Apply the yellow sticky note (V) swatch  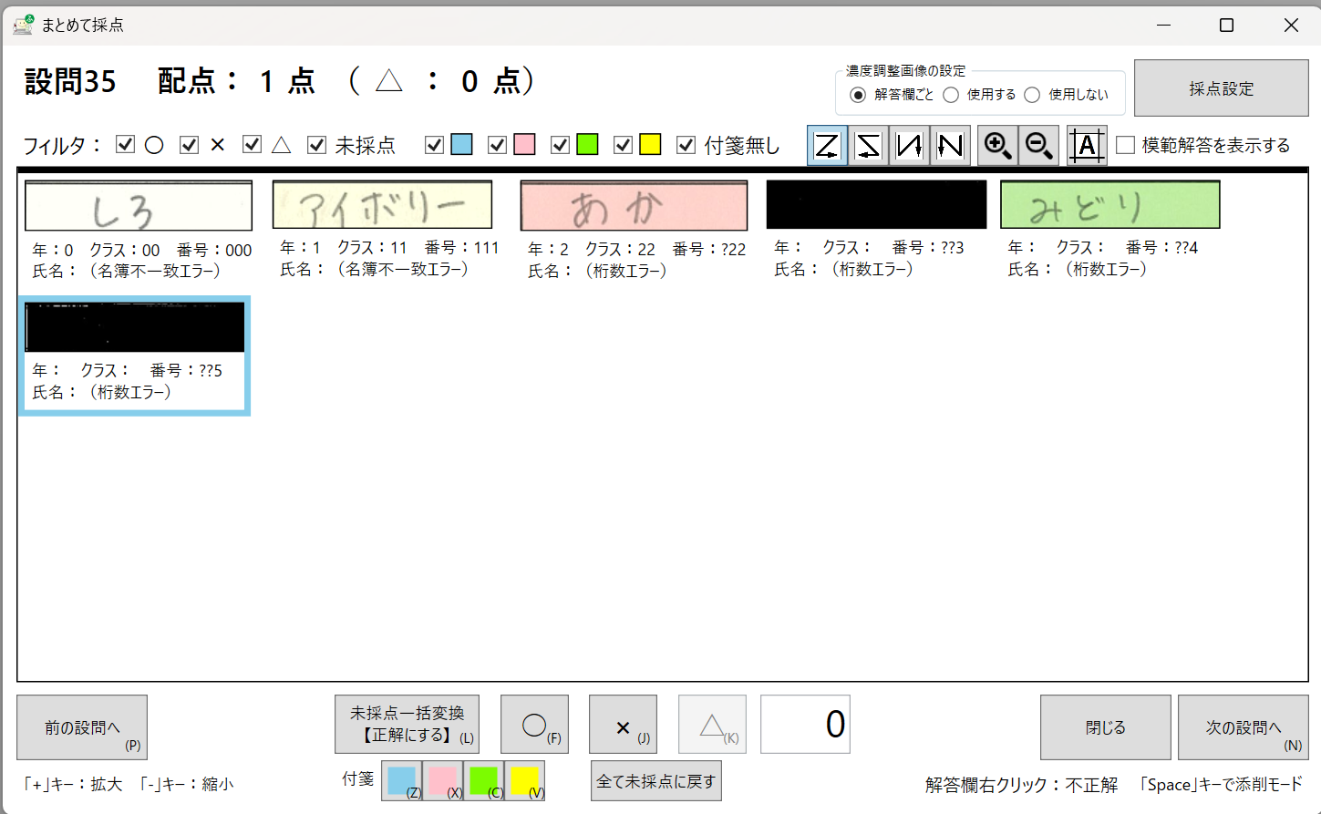pyautogui.click(x=525, y=781)
